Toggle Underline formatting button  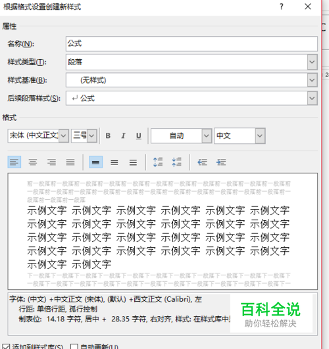(139, 135)
